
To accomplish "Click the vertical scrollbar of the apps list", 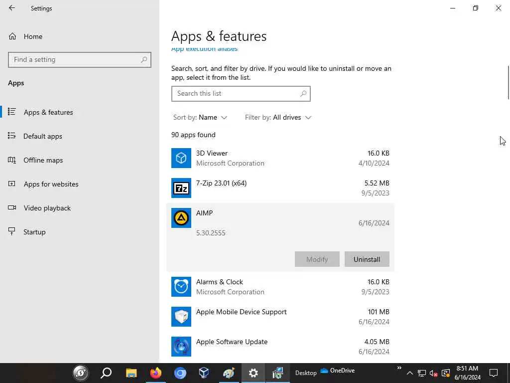I will pyautogui.click(x=508, y=82).
